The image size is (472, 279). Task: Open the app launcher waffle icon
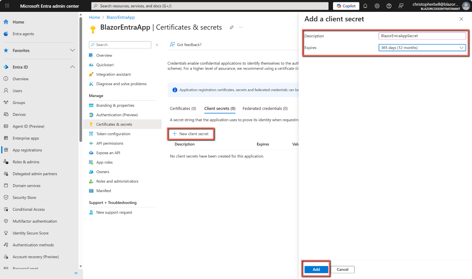point(7,6)
